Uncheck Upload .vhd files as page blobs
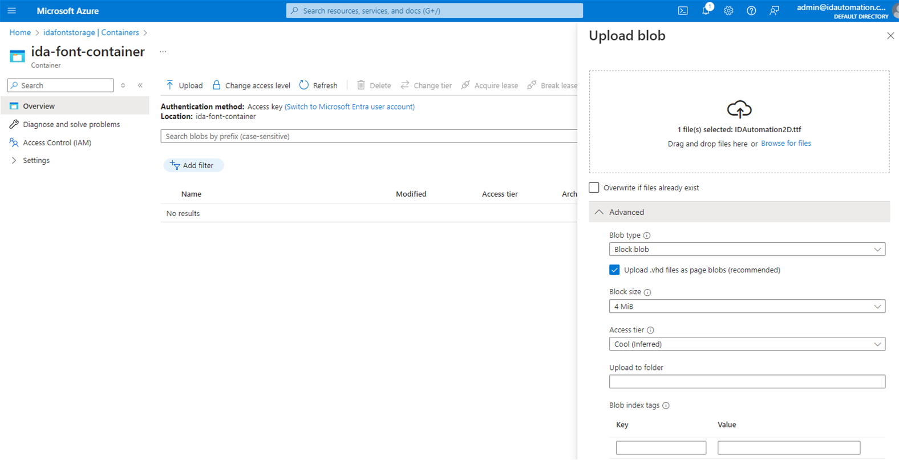The image size is (899, 460). coord(614,270)
